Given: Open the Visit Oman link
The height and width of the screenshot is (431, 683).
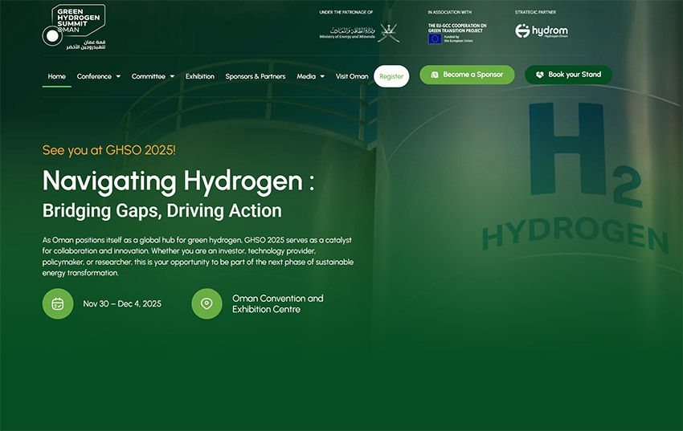Looking at the screenshot, I should coord(352,76).
